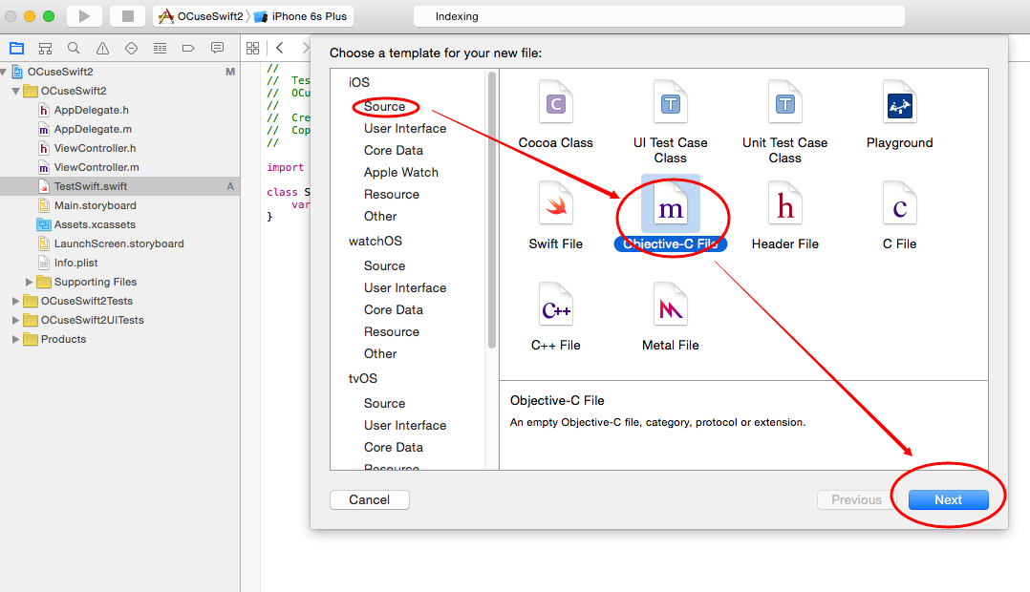Select the Metal File template

(670, 317)
